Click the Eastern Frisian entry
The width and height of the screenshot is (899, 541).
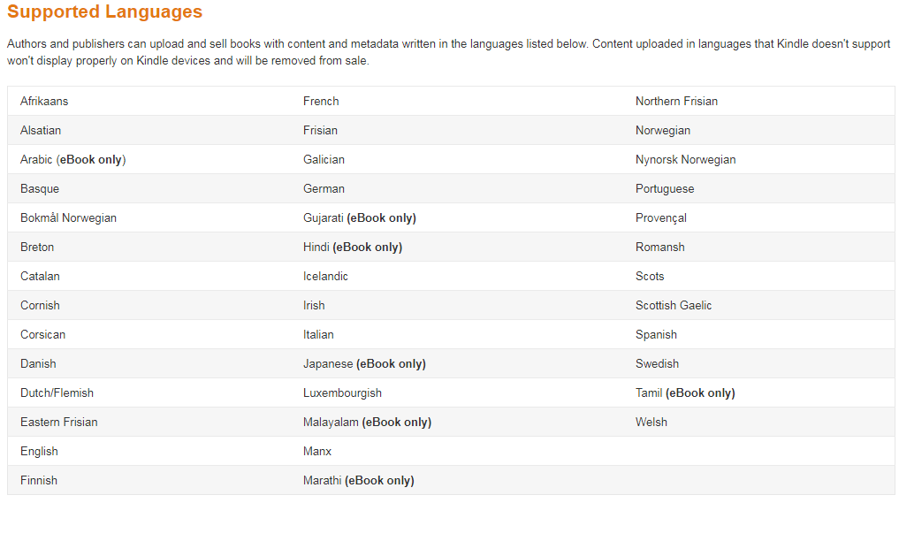pyautogui.click(x=59, y=422)
